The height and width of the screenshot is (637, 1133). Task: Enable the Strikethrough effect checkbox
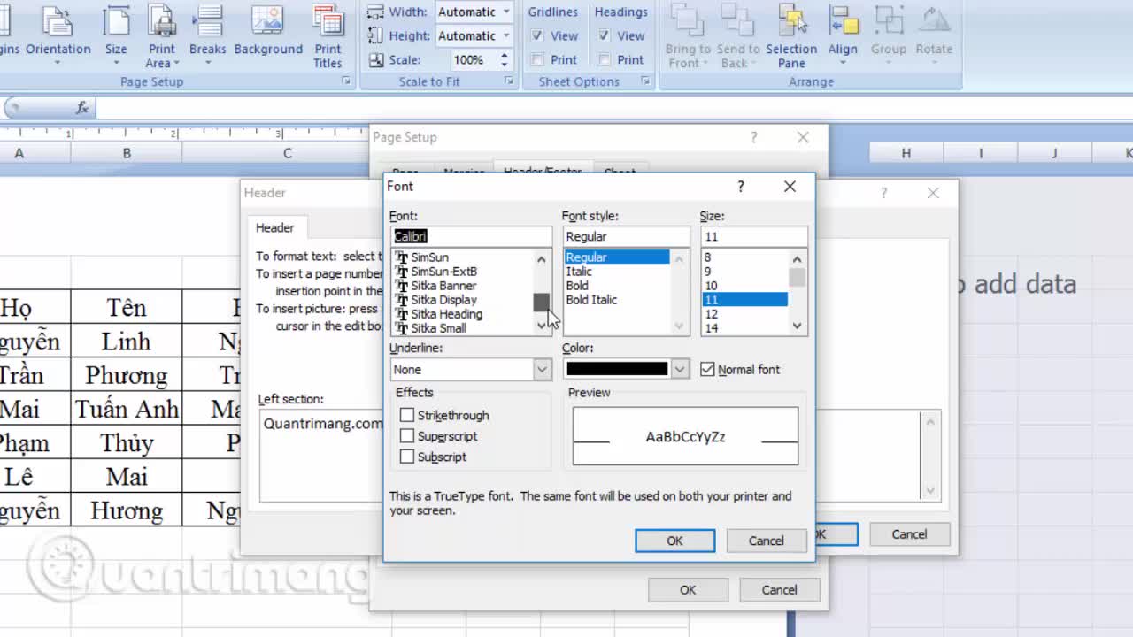click(x=407, y=415)
